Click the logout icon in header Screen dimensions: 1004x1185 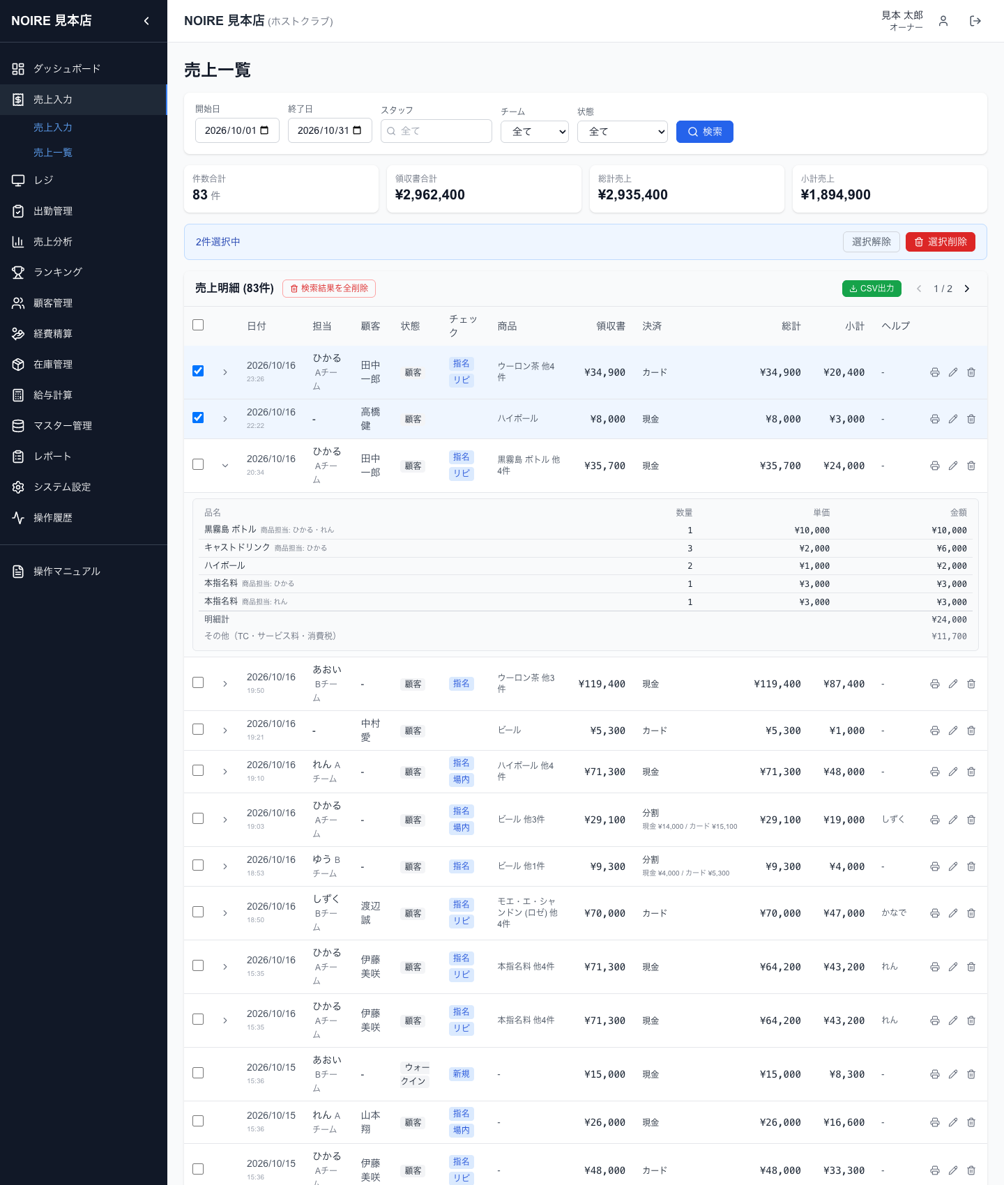975,21
